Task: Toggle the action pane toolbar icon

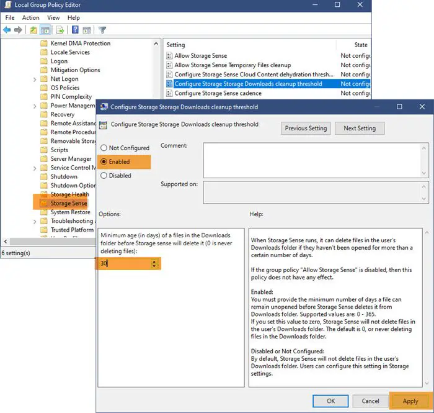Action: 87,30
